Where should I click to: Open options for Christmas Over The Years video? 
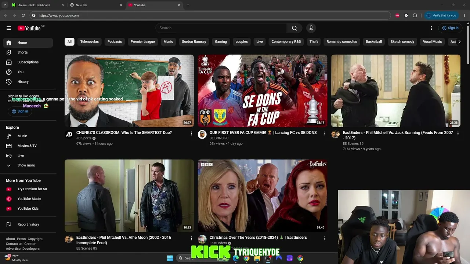pos(325,238)
